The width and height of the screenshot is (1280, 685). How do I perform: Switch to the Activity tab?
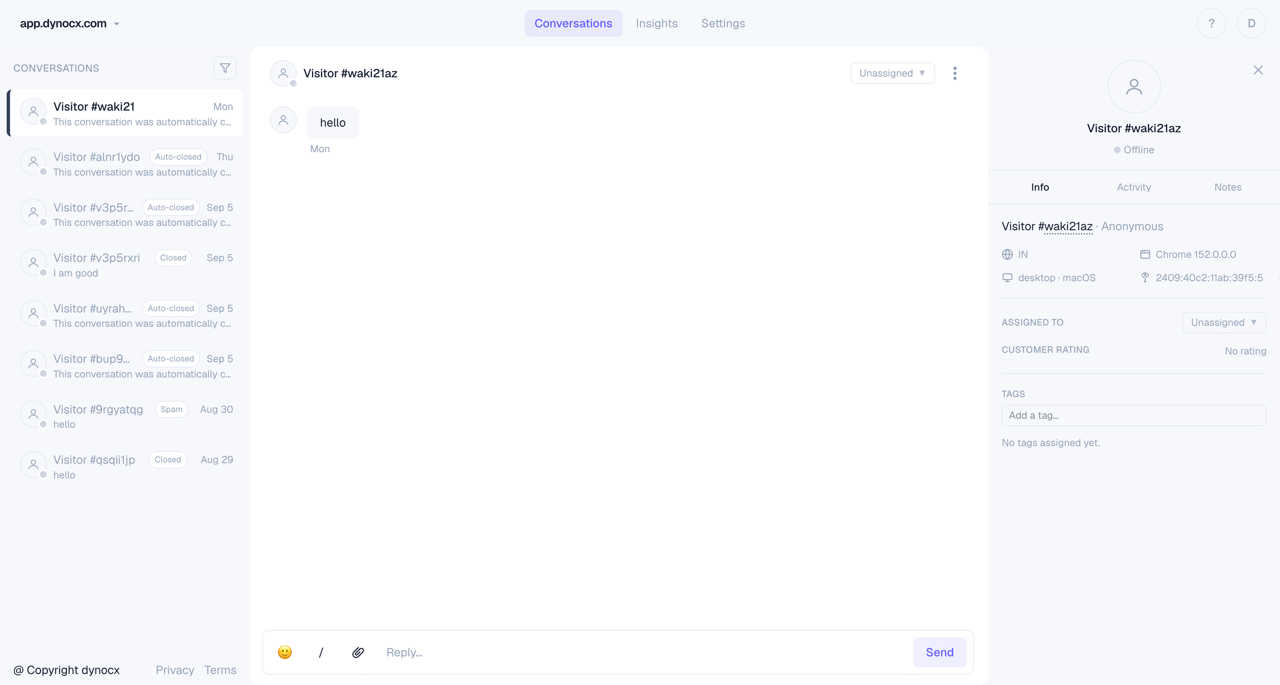pos(1133,187)
